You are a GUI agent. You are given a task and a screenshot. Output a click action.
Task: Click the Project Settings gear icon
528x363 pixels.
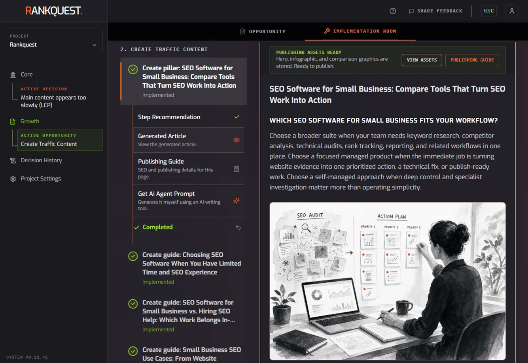pyautogui.click(x=13, y=179)
